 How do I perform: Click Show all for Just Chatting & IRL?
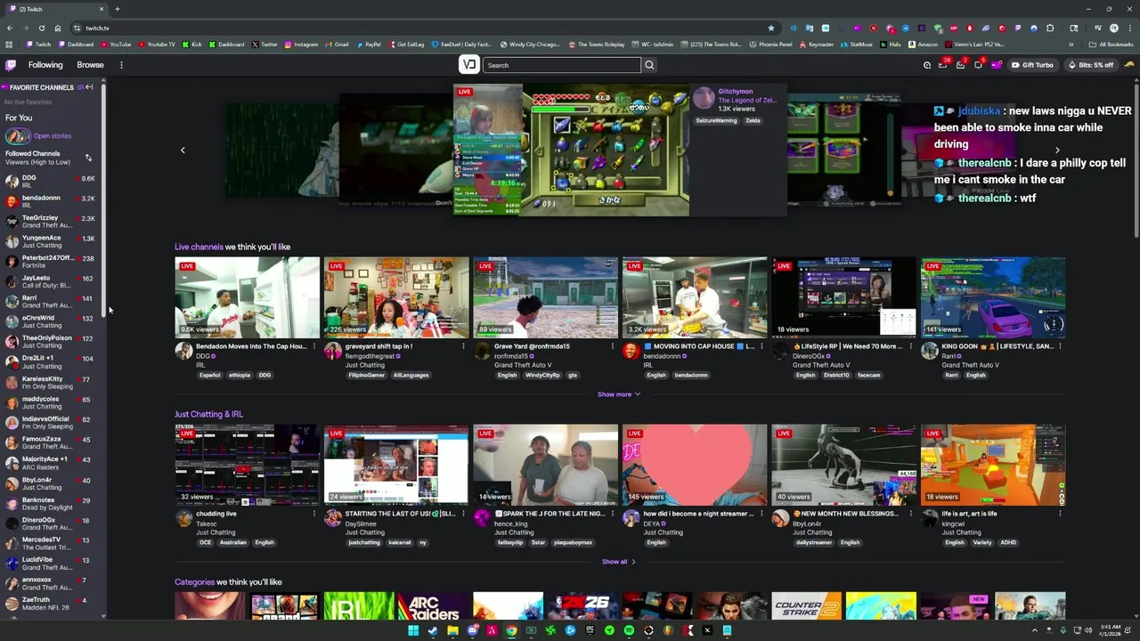tap(619, 562)
